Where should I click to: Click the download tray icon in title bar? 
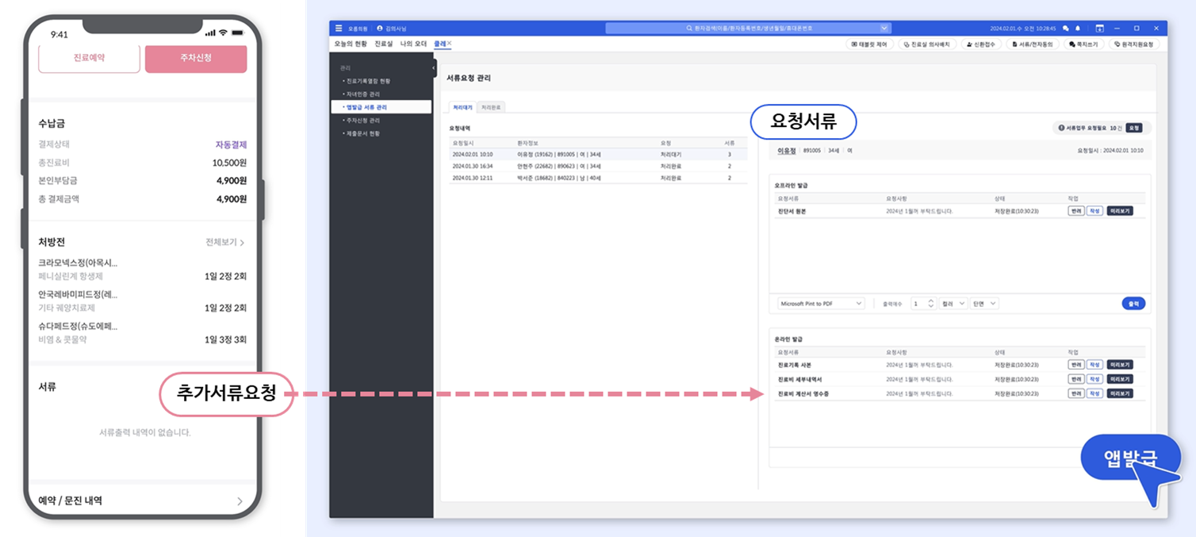pos(1100,28)
